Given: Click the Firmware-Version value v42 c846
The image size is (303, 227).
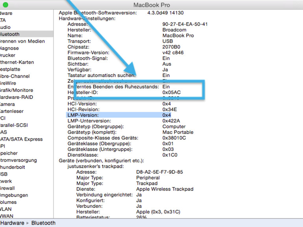Looking at the screenshot, I should (173, 53).
